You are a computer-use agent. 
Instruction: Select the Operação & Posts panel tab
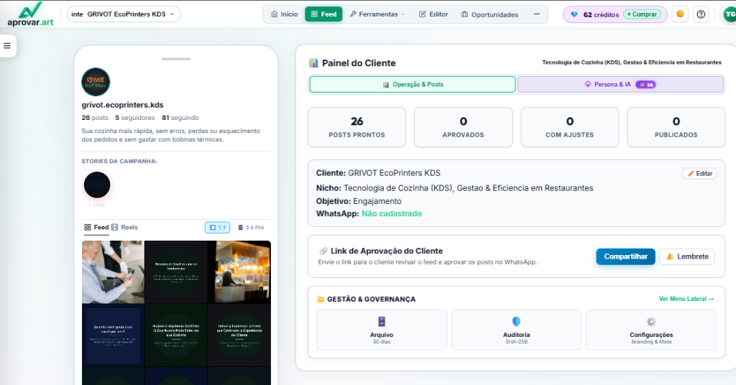point(413,85)
